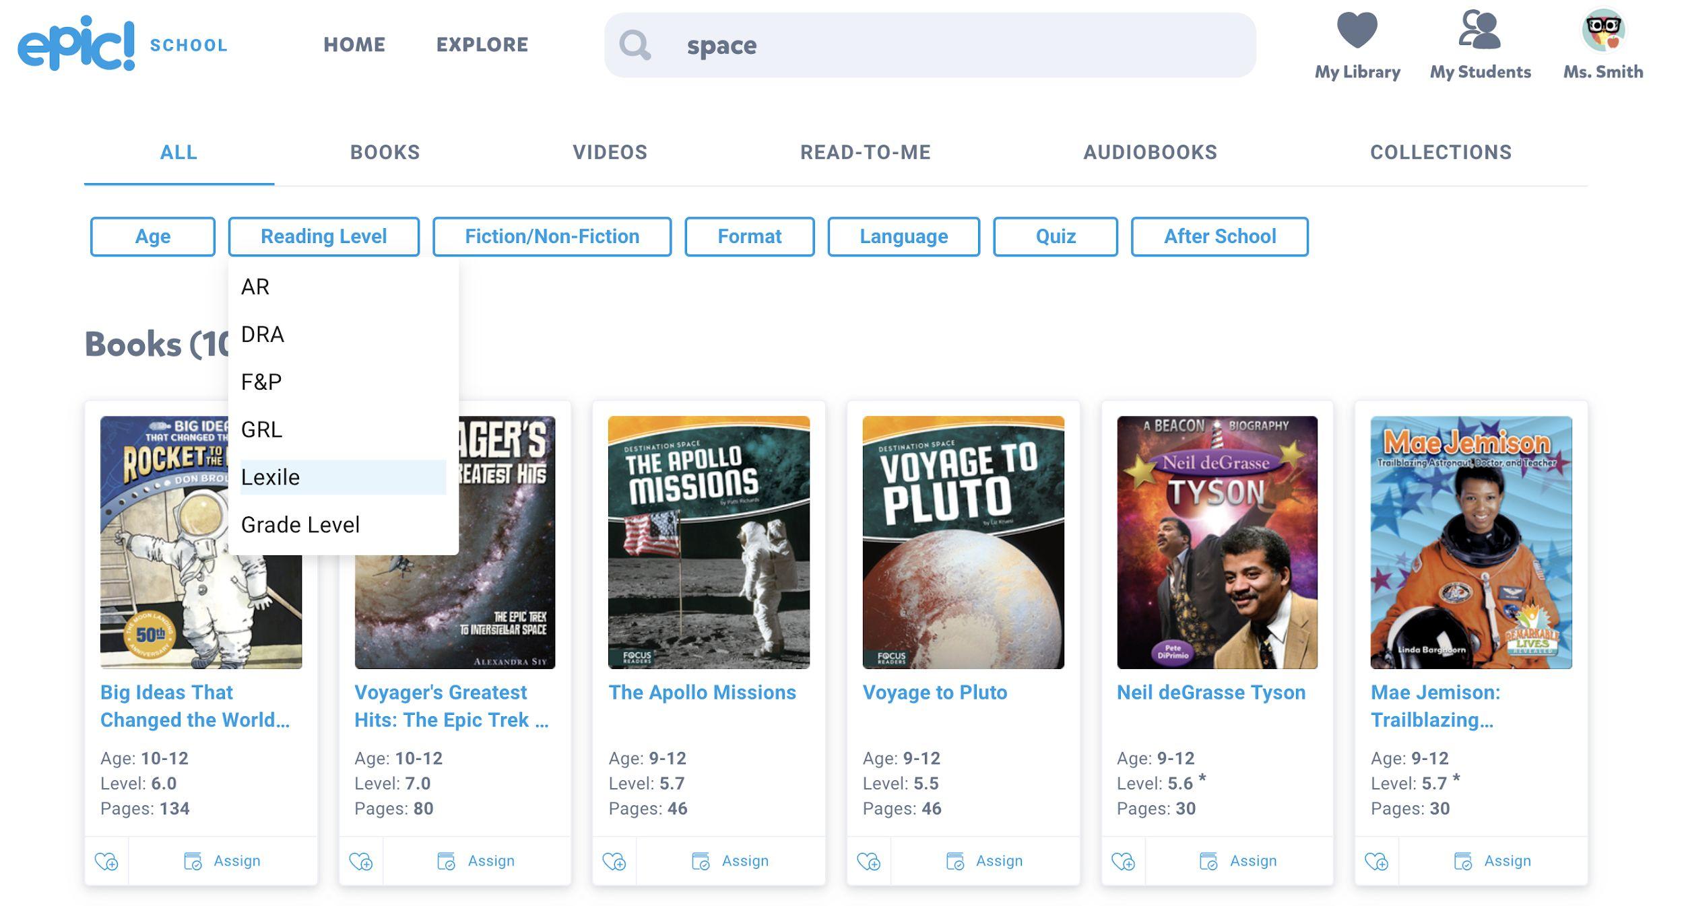Open the Age filter dropdown
1684x906 pixels.
click(152, 236)
